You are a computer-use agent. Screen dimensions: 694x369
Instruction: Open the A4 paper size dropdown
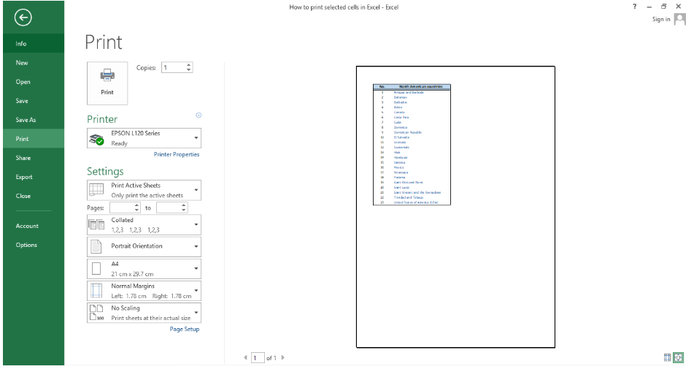[196, 268]
